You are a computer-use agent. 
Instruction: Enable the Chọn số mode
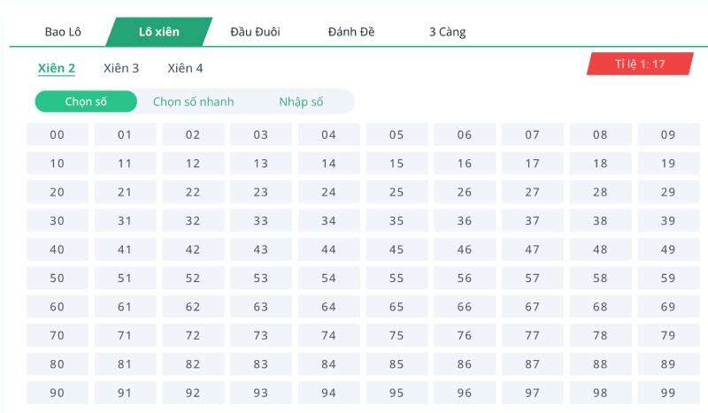tap(86, 102)
